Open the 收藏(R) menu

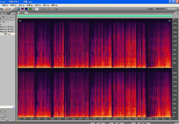[x=30, y=5]
